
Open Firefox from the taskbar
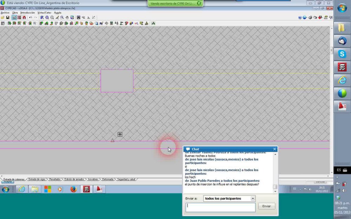(x=73, y=189)
